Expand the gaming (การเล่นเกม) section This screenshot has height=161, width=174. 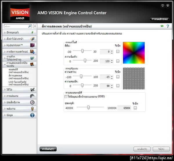point(19,96)
